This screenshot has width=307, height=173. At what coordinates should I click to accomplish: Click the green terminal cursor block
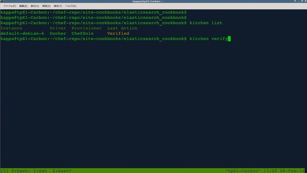[229, 38]
